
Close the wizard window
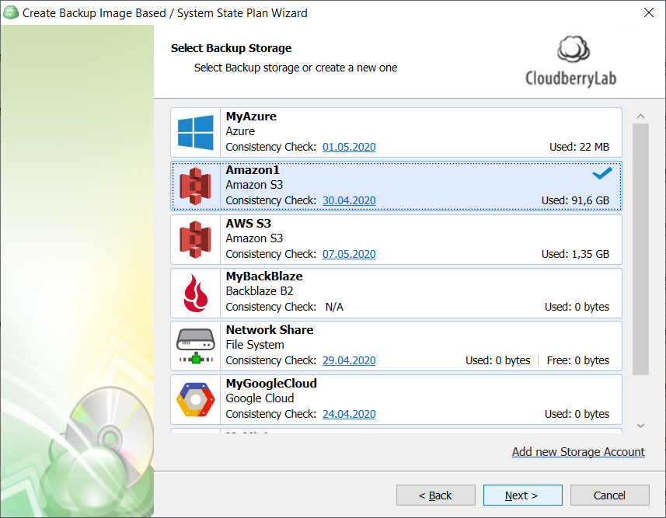pyautogui.click(x=649, y=12)
